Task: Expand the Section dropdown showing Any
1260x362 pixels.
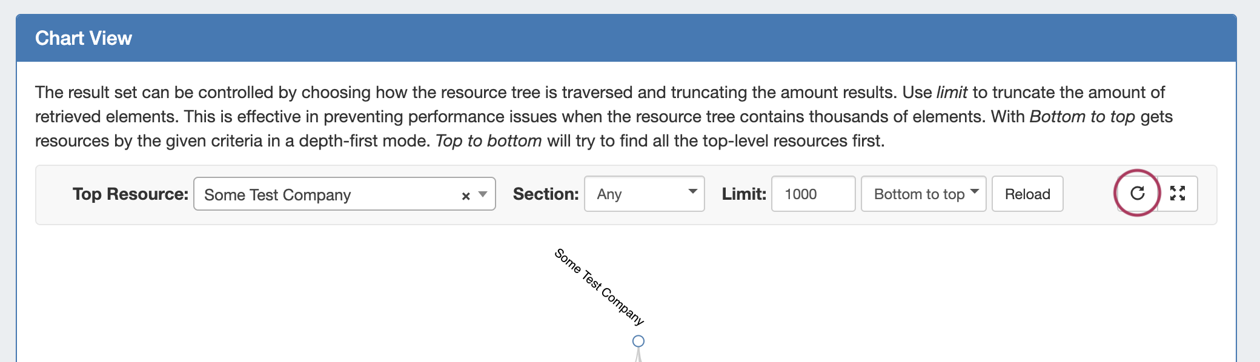Action: [643, 194]
